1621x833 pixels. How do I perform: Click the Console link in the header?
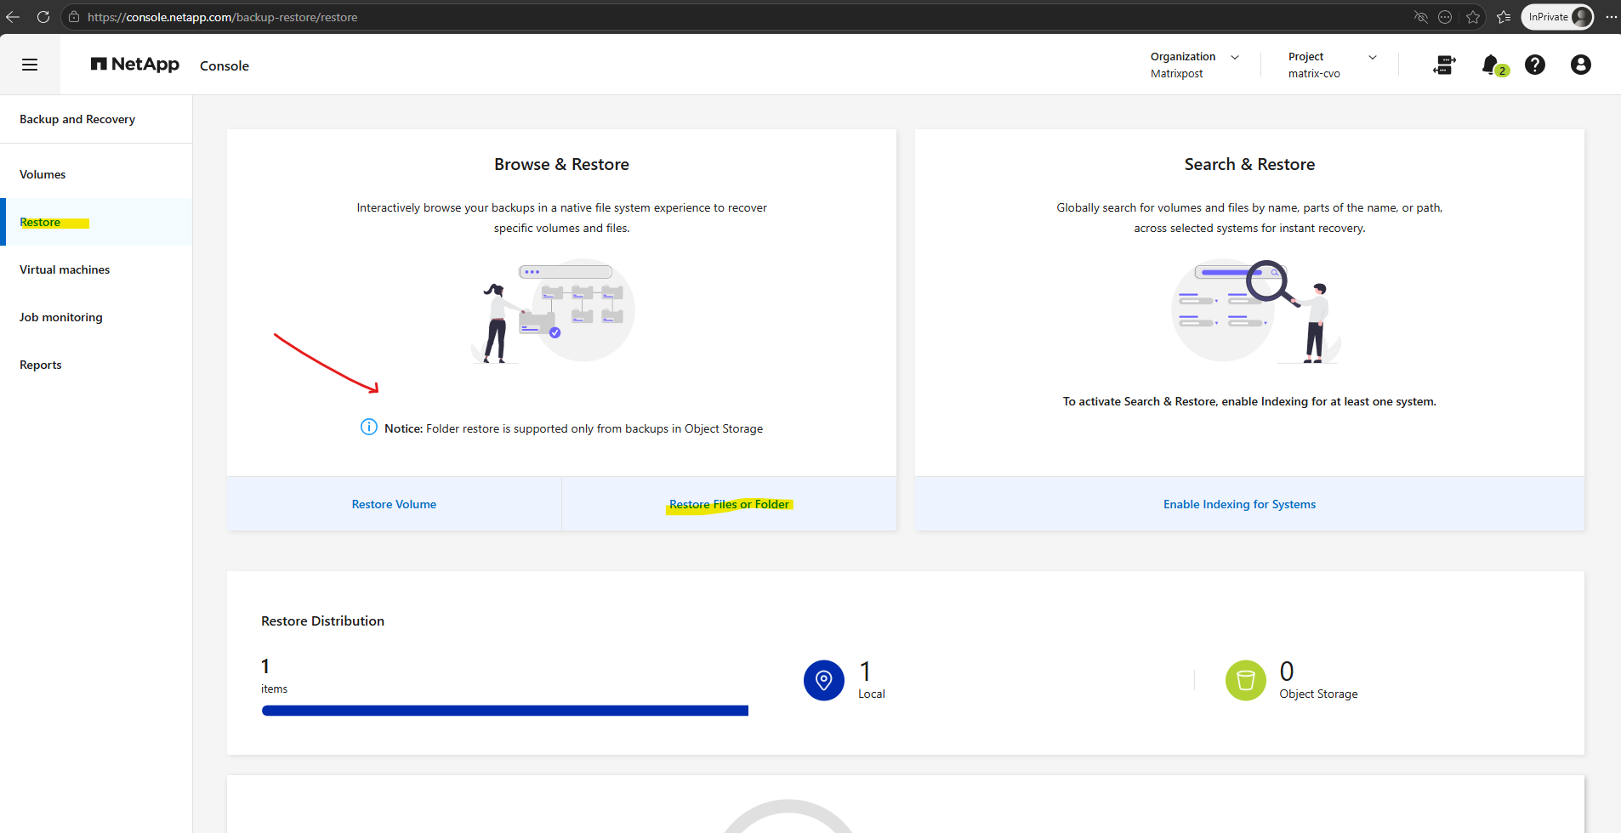(225, 65)
